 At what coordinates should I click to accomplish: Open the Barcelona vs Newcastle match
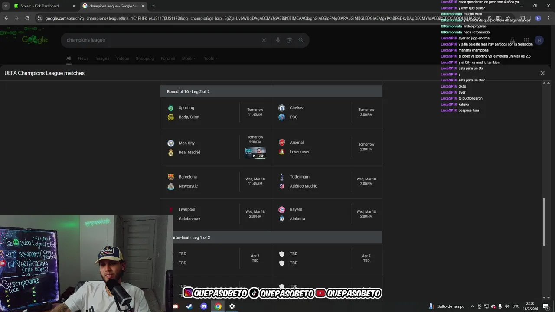tap(215, 182)
